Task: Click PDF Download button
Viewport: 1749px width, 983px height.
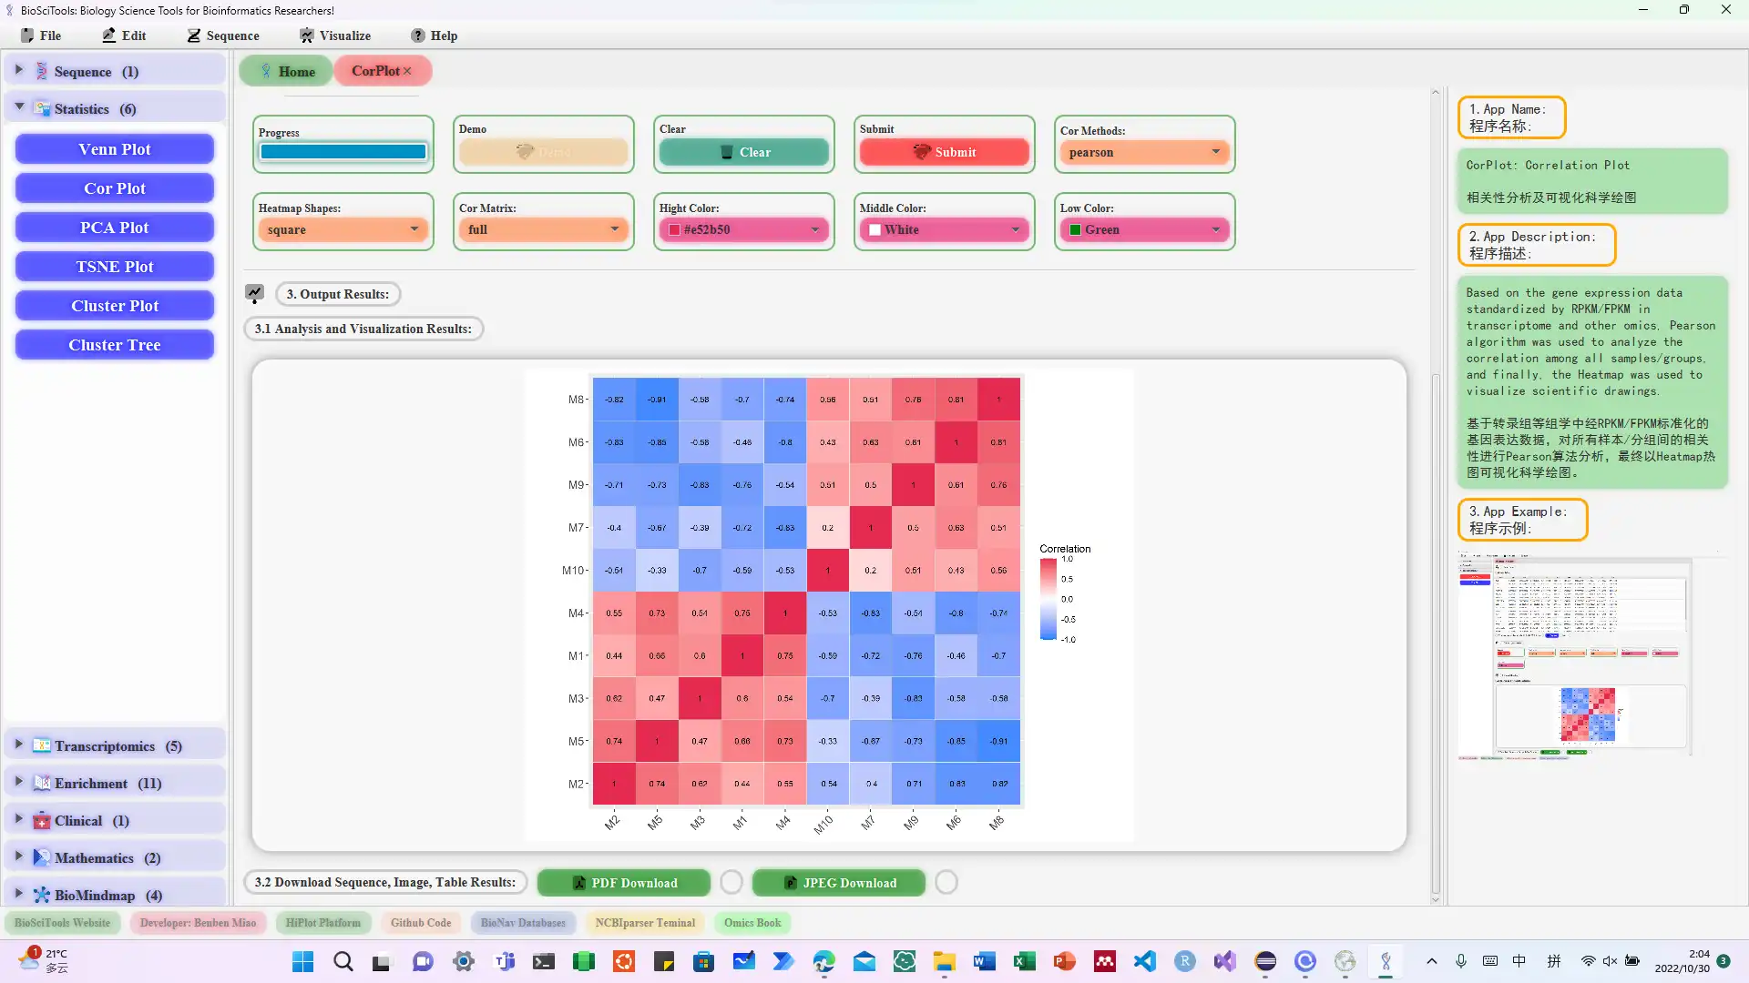Action: click(x=625, y=882)
